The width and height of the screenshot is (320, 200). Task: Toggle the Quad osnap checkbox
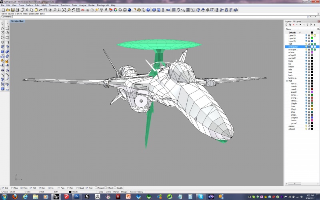tap(78, 188)
